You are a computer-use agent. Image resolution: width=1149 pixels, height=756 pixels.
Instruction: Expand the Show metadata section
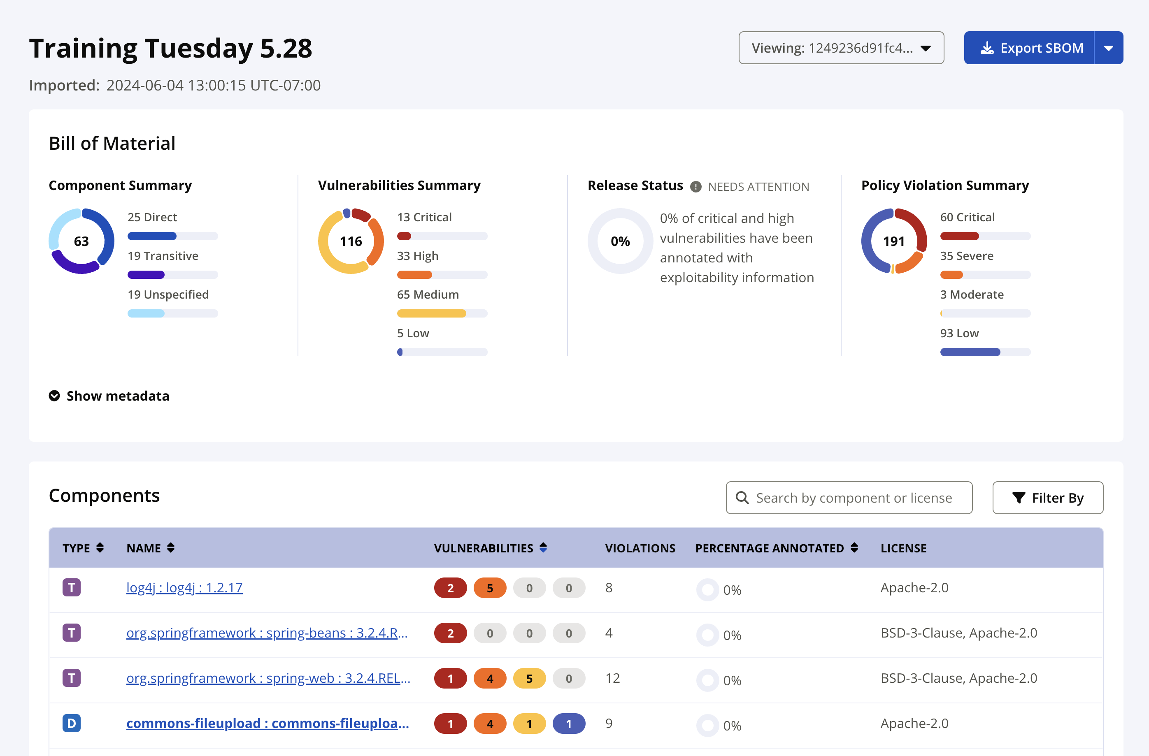[110, 396]
